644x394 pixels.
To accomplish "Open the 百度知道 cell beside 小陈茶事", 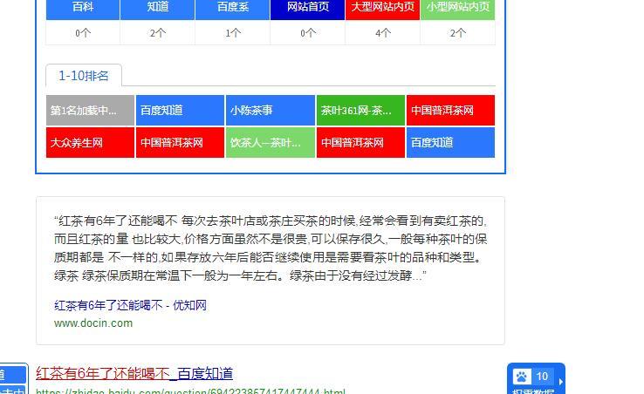I will pyautogui.click(x=180, y=111).
